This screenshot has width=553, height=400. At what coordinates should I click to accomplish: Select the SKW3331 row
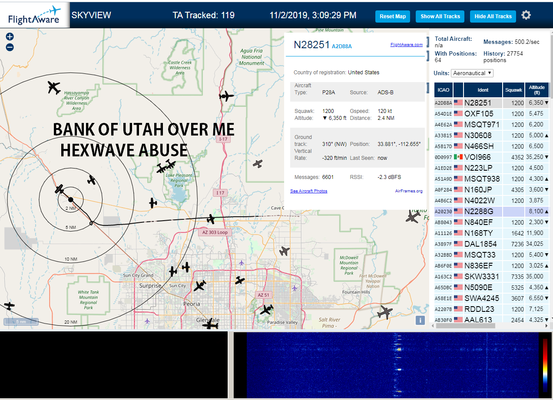(x=492, y=277)
